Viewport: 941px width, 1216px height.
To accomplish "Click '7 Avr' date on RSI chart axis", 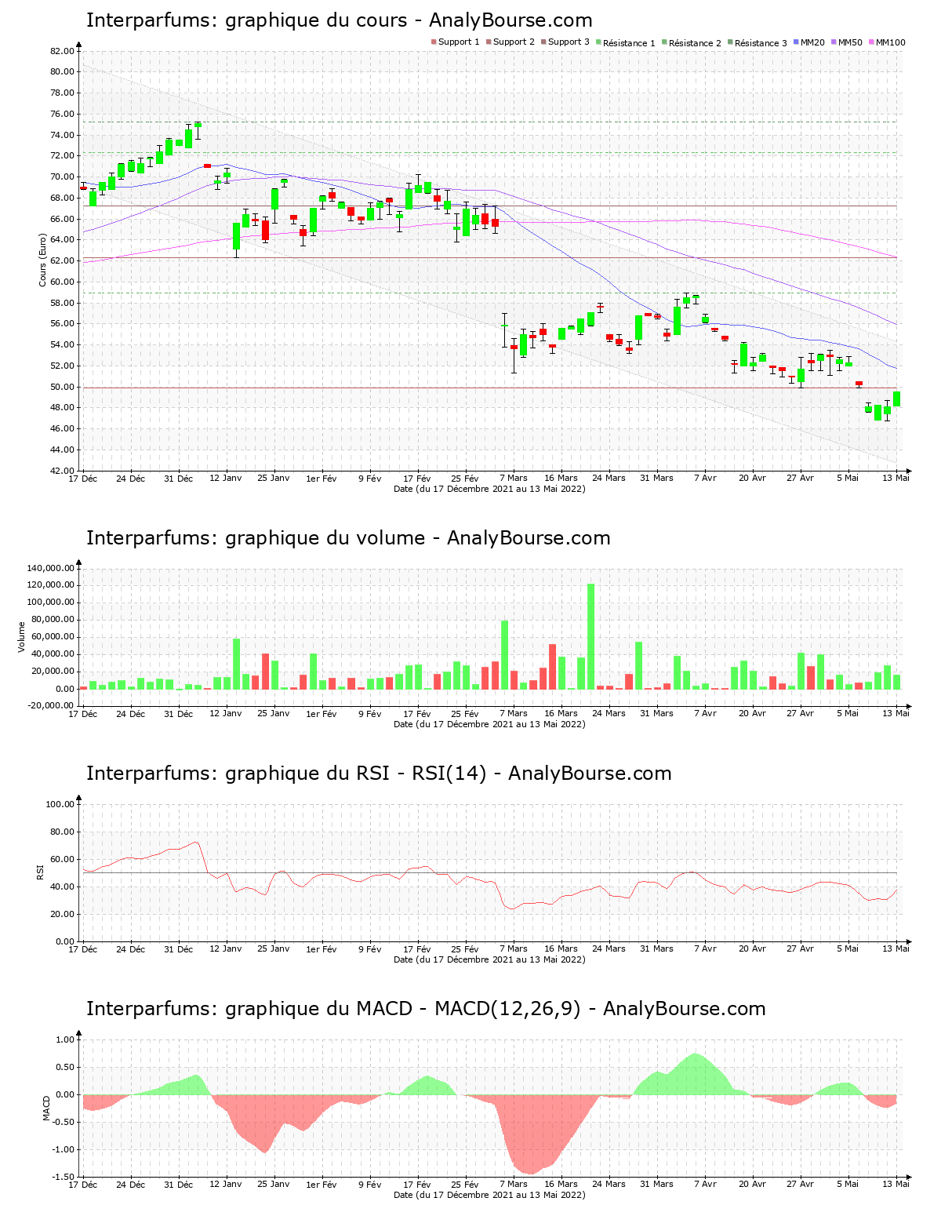I will (705, 949).
